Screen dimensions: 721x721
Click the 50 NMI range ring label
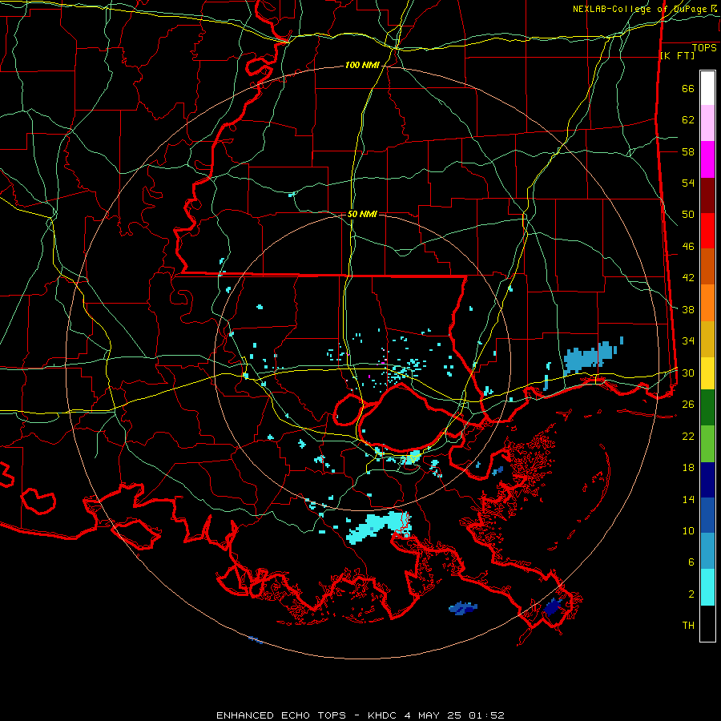click(362, 214)
